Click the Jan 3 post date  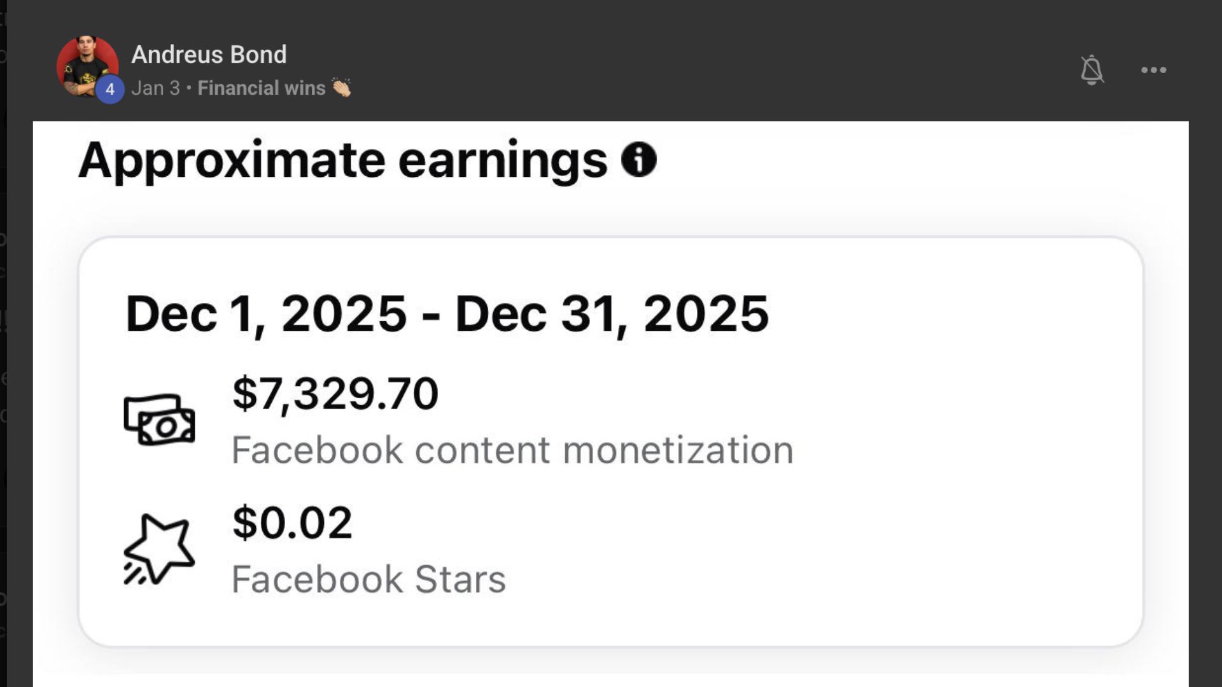pyautogui.click(x=155, y=88)
